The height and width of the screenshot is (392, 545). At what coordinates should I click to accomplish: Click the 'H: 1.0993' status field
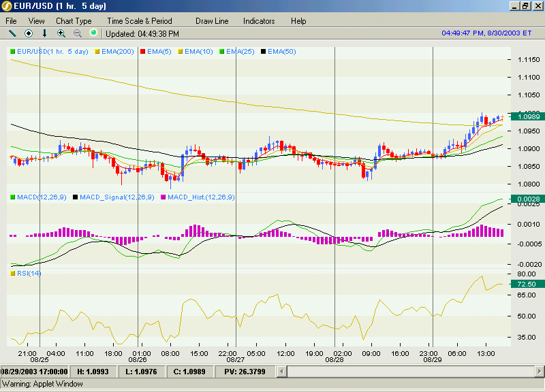point(93,372)
